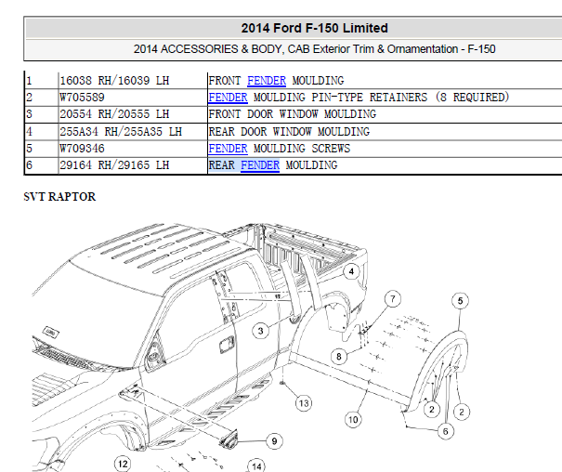Viewport: 562px width, 472px height.
Task: Click item number 1 table cell
Action: [x=42, y=81]
